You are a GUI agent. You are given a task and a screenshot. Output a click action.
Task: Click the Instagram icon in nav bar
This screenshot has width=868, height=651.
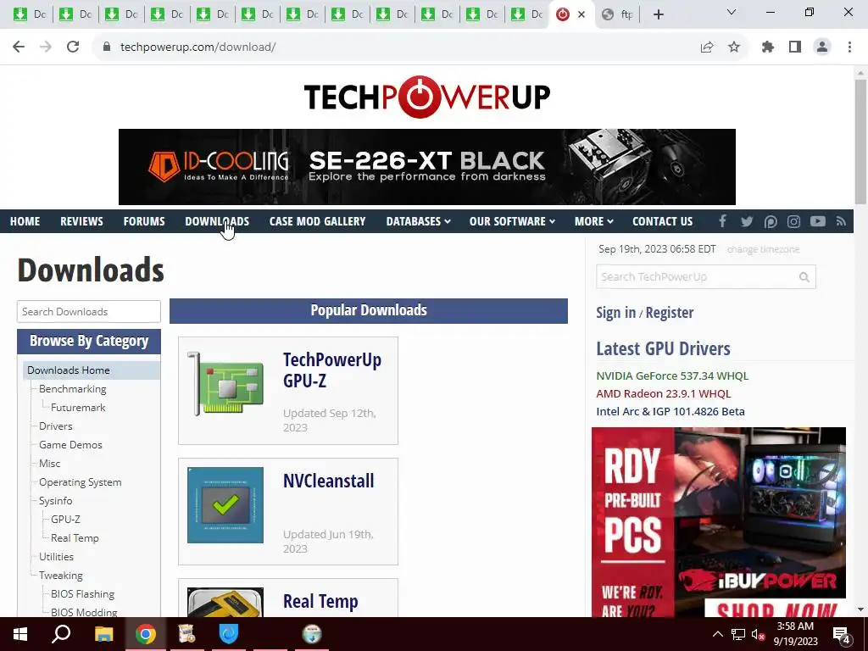coord(793,221)
